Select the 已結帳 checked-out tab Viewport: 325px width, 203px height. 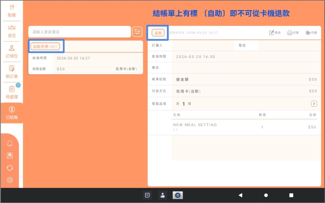coord(12,113)
